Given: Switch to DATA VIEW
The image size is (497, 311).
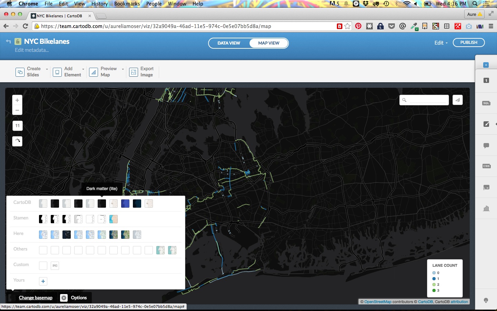Looking at the screenshot, I should 229,43.
